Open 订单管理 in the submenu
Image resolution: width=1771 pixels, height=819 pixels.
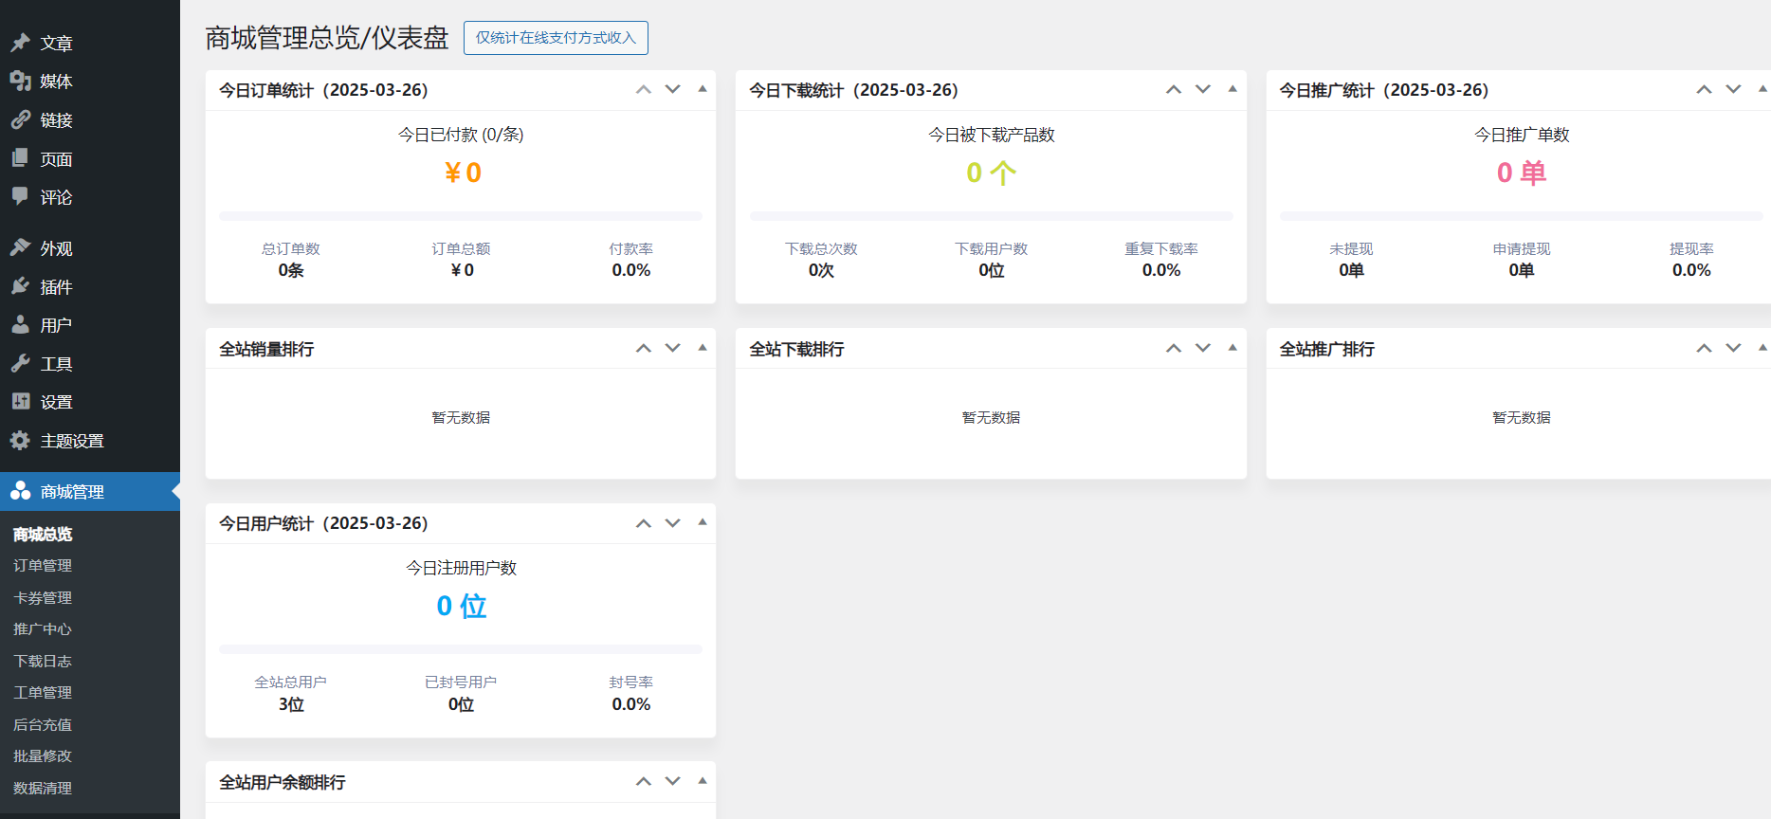(43, 566)
